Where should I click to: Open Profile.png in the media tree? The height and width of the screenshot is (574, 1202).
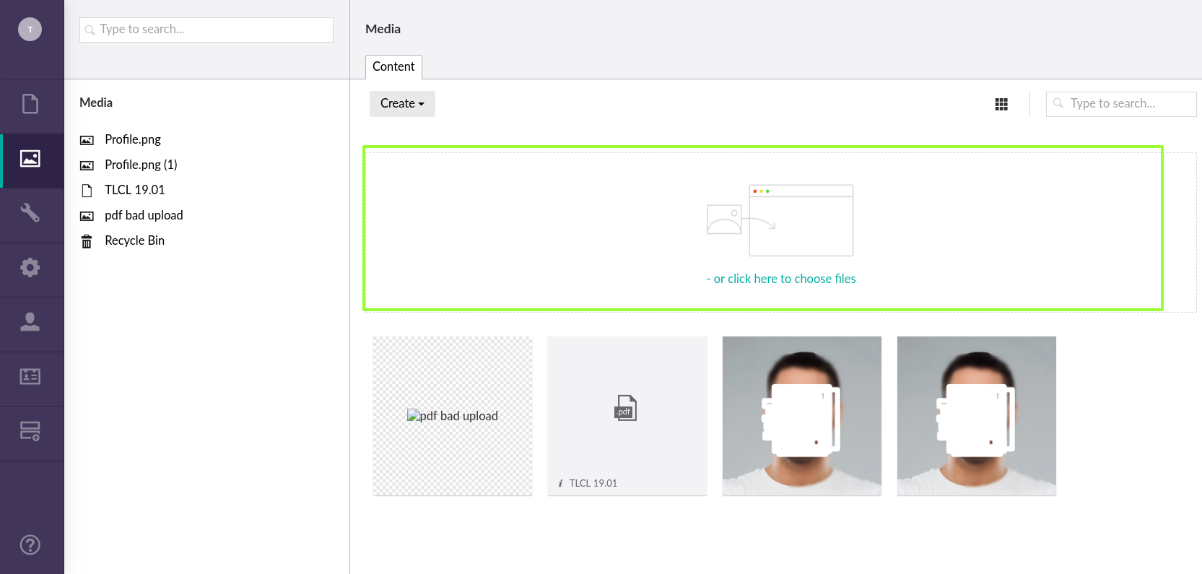(x=133, y=139)
